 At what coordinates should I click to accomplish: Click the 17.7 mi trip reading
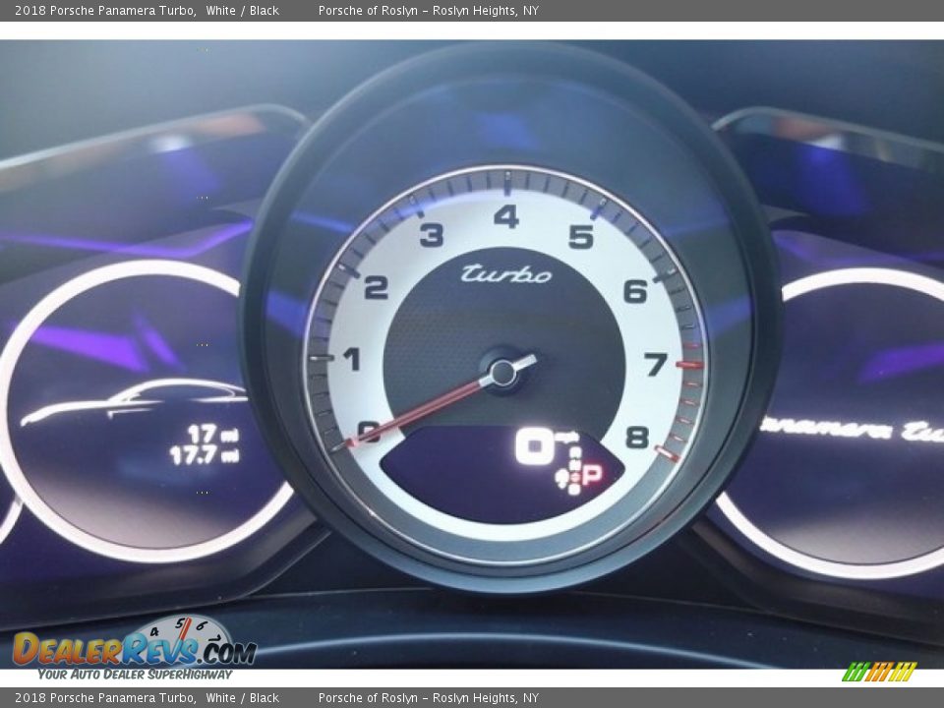[x=204, y=455]
